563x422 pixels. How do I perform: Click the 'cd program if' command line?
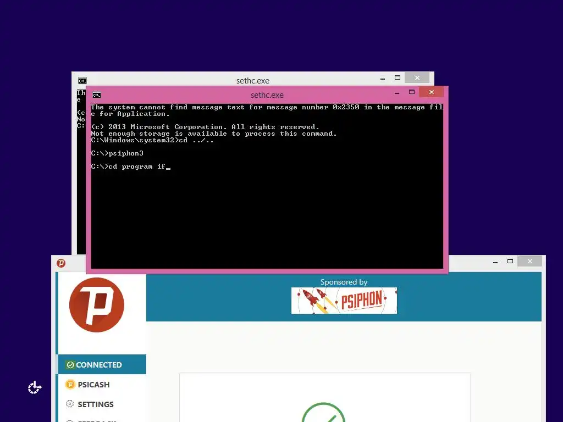pyautogui.click(x=131, y=166)
